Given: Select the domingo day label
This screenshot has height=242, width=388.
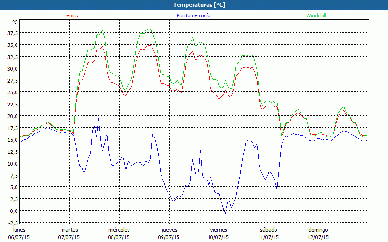Looking at the screenshot, I should pos(318,230).
